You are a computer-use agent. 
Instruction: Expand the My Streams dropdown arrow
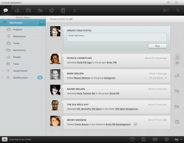click(x=41, y=23)
